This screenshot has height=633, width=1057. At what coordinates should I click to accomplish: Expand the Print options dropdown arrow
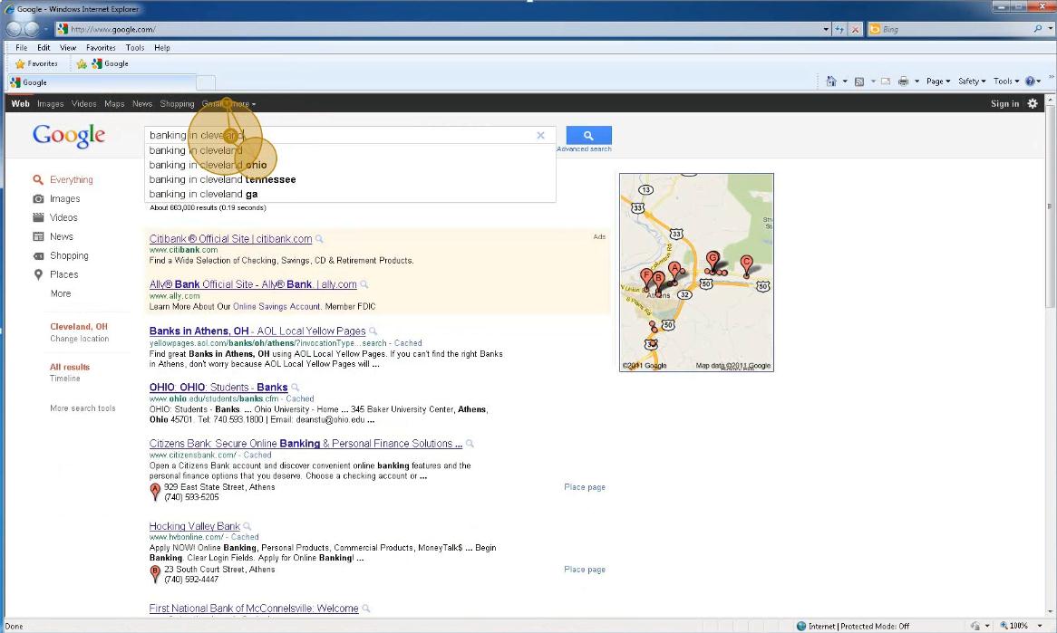[x=916, y=82]
